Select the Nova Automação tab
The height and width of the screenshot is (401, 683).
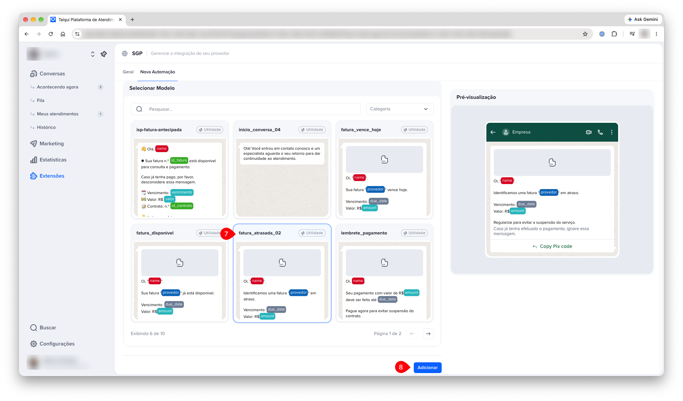coord(158,72)
